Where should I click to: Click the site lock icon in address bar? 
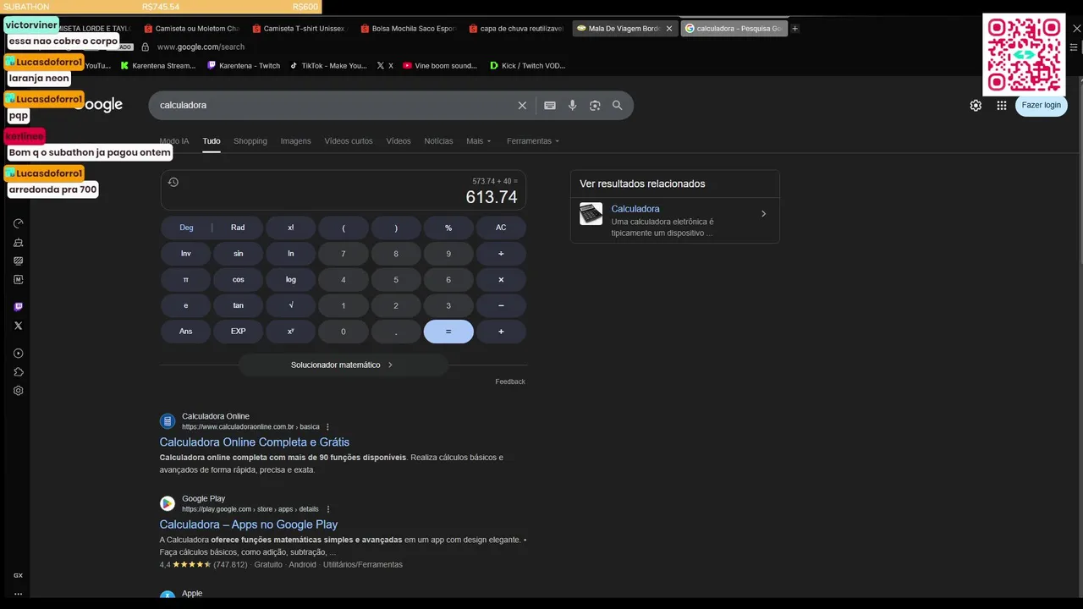pyautogui.click(x=146, y=47)
